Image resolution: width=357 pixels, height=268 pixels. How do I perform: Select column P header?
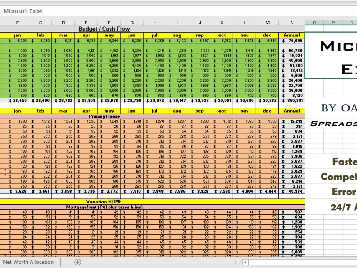[333, 23]
